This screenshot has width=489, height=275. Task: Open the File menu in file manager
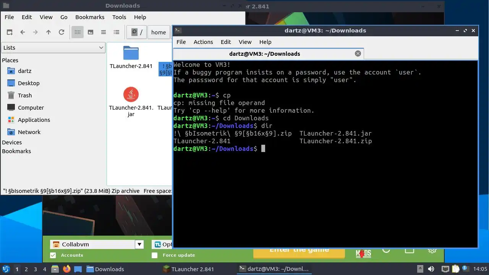(9, 17)
